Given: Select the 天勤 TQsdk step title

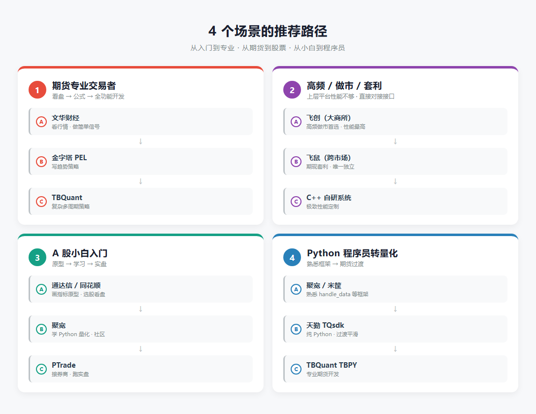Looking at the screenshot, I should tap(326, 325).
